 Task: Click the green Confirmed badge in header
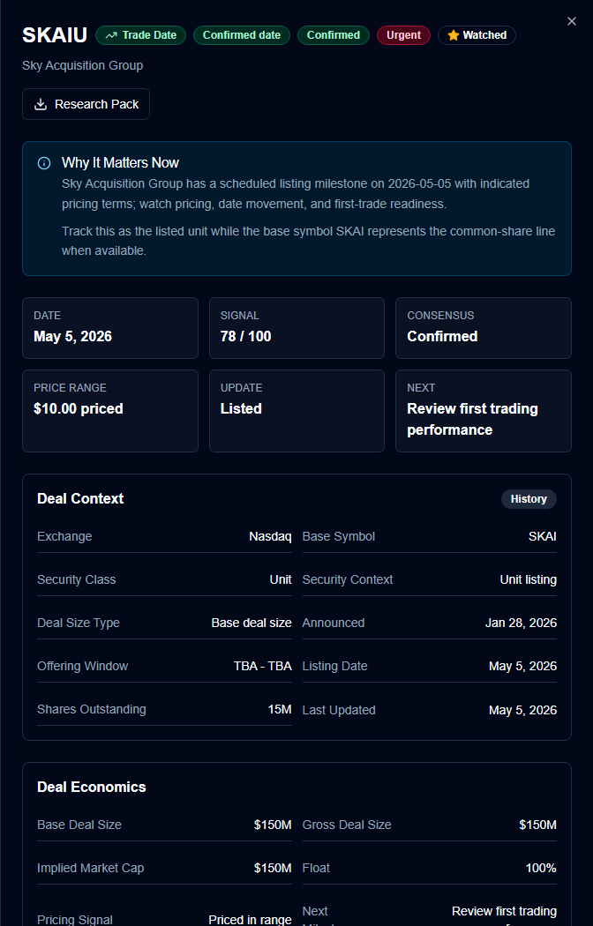click(333, 35)
